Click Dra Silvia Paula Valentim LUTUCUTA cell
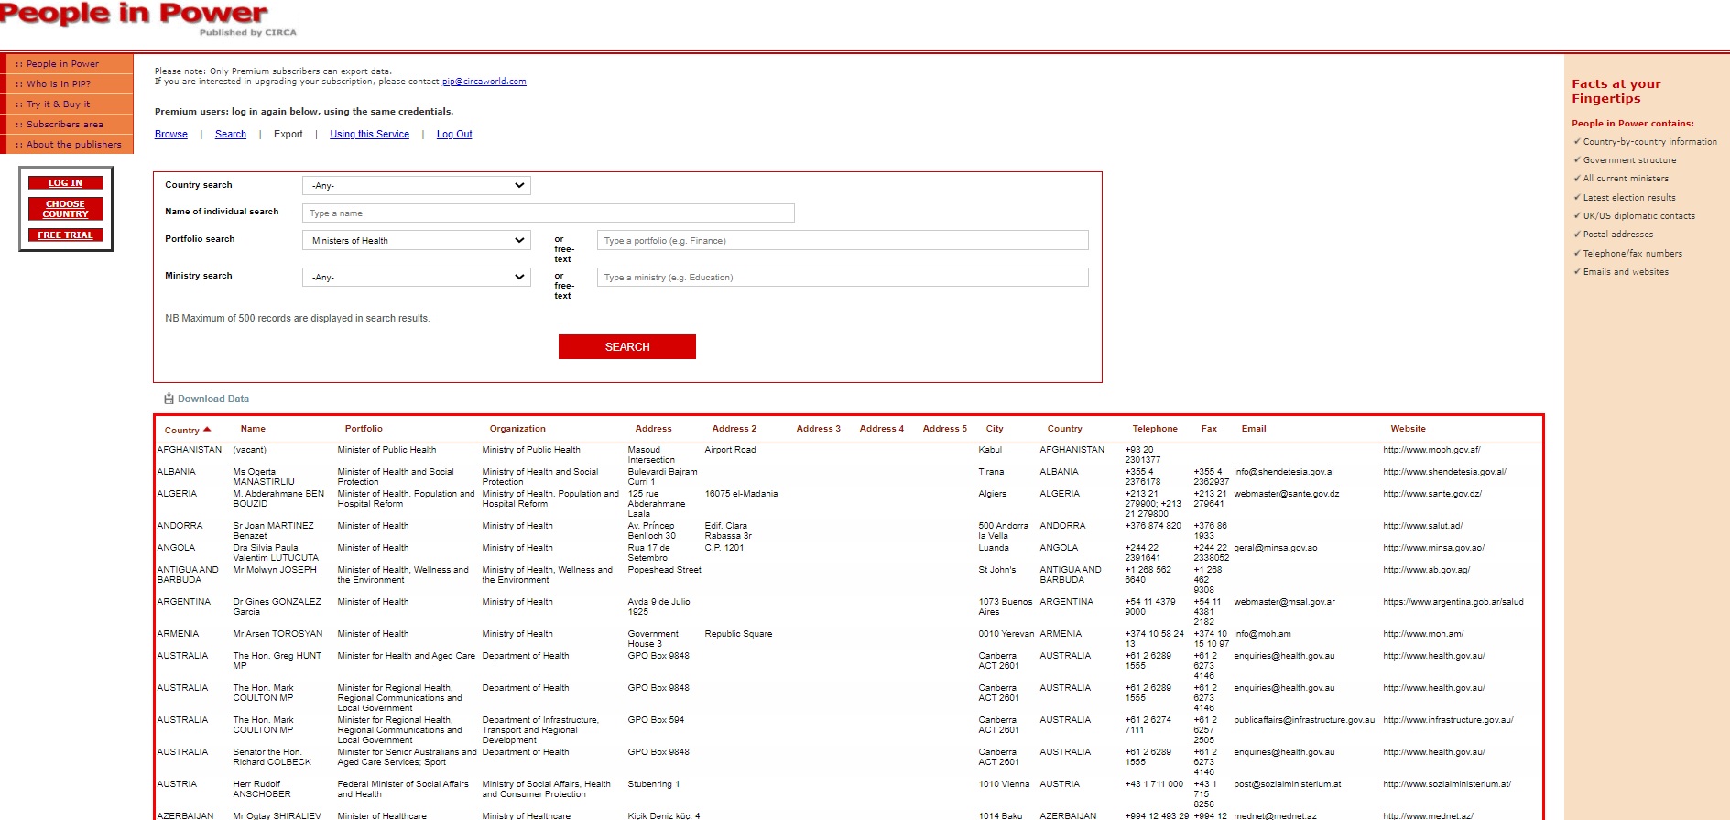The image size is (1730, 820). pos(276,552)
